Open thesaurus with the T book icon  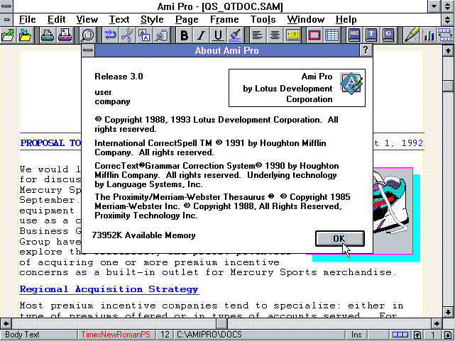tap(371, 35)
